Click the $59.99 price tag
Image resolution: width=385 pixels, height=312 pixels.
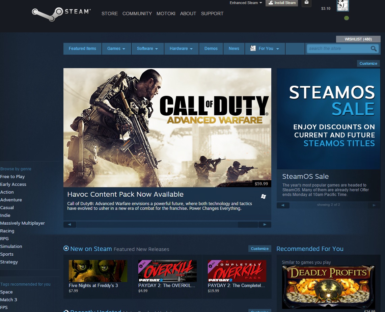point(261,183)
